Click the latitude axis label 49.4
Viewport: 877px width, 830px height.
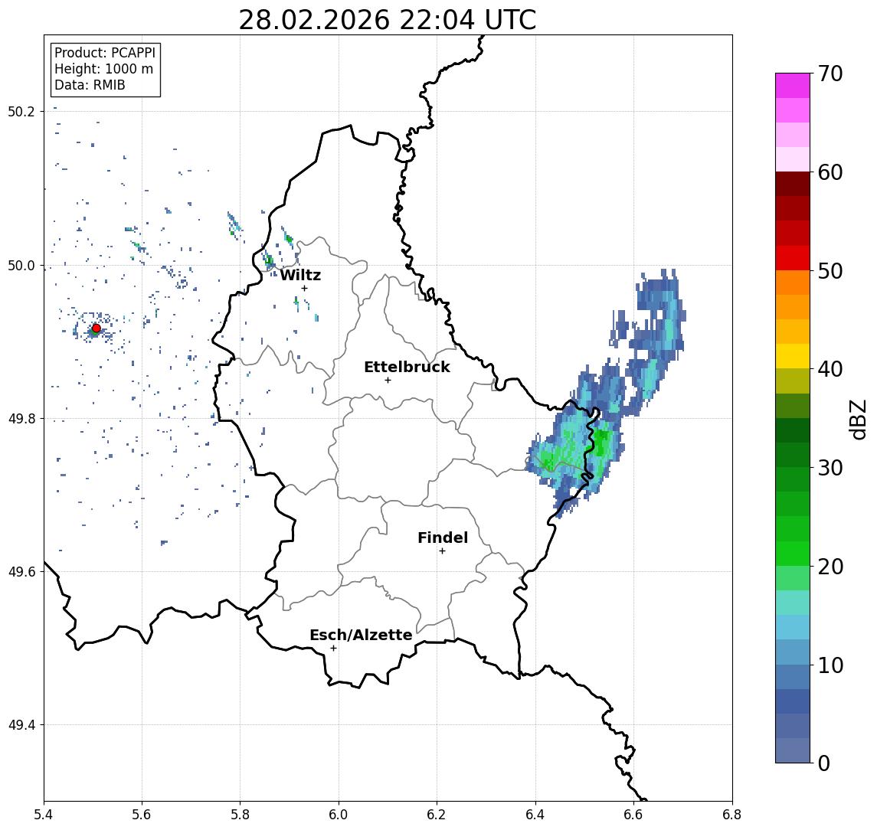[21, 725]
